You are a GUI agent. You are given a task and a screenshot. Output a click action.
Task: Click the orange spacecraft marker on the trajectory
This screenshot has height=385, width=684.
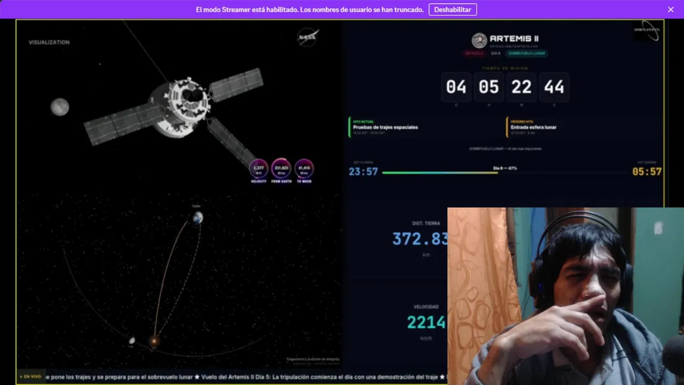coord(154,341)
